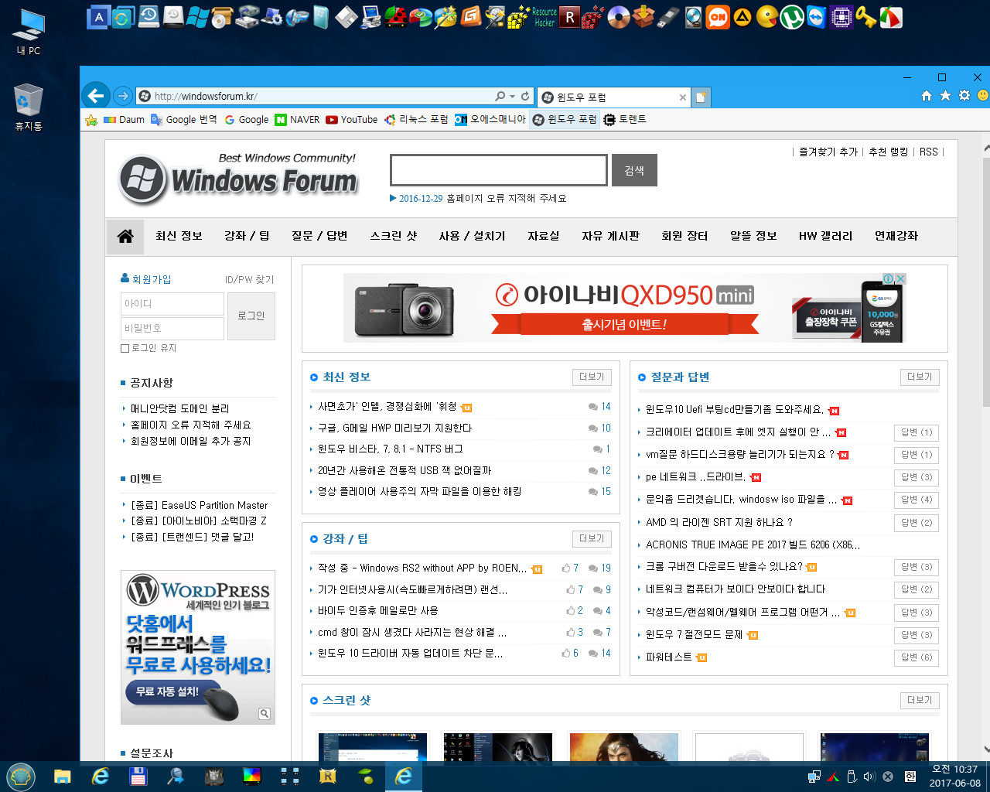
Task: Open the Daum bookmark in favorites bar
Action: 124,120
